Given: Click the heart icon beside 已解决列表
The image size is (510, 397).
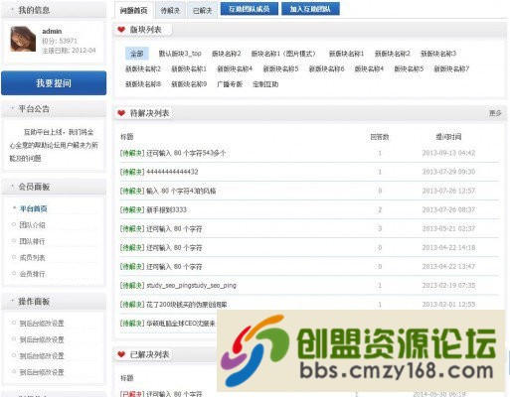Looking at the screenshot, I should pos(121,354).
